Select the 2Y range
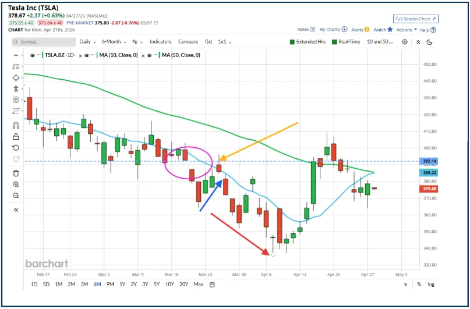470x309 pixels. click(134, 285)
